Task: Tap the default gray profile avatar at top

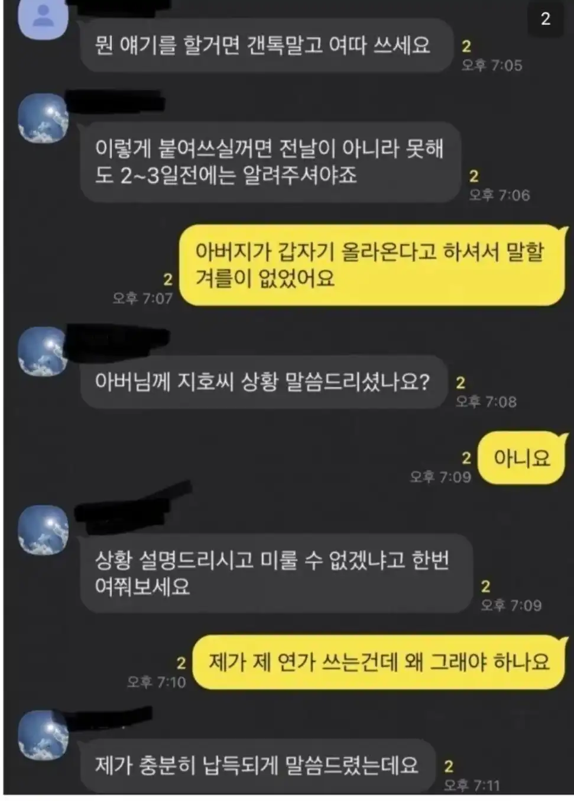Action: tap(43, 18)
